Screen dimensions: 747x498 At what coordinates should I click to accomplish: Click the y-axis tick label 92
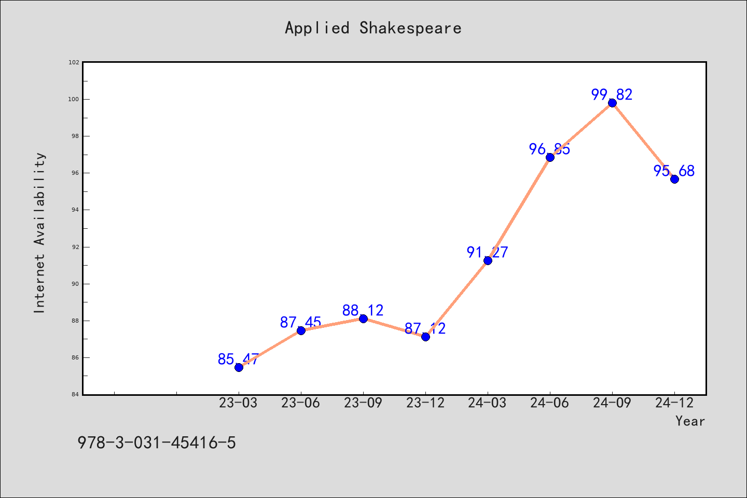point(76,247)
